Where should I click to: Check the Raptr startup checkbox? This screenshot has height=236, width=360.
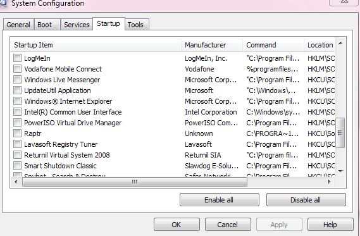[17, 134]
